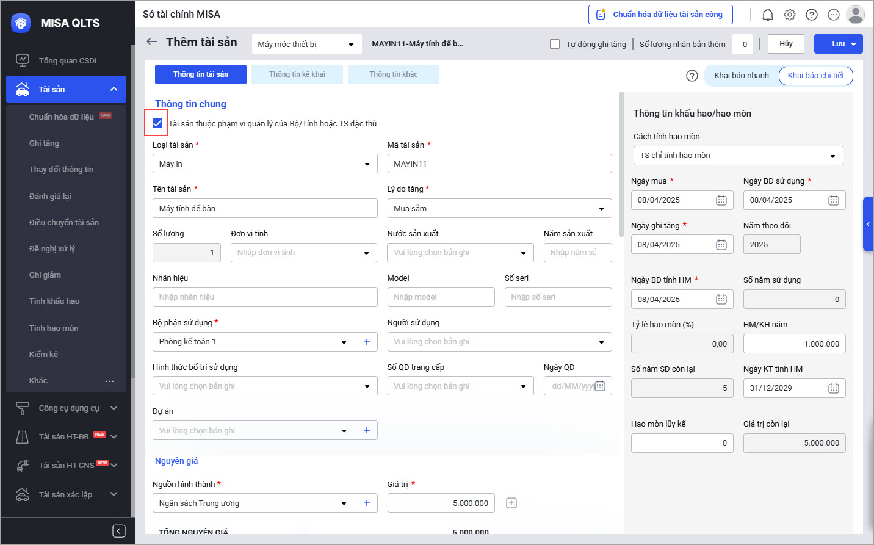The width and height of the screenshot is (874, 545).
Task: Open the calendar for Ngày mua
Action: point(721,200)
